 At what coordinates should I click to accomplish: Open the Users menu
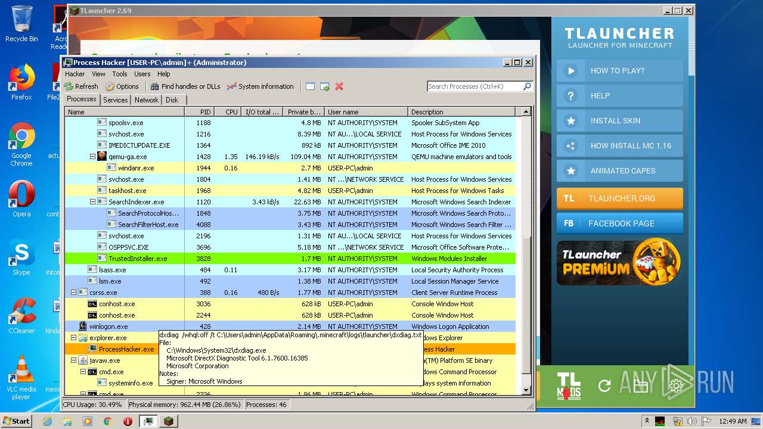(142, 74)
